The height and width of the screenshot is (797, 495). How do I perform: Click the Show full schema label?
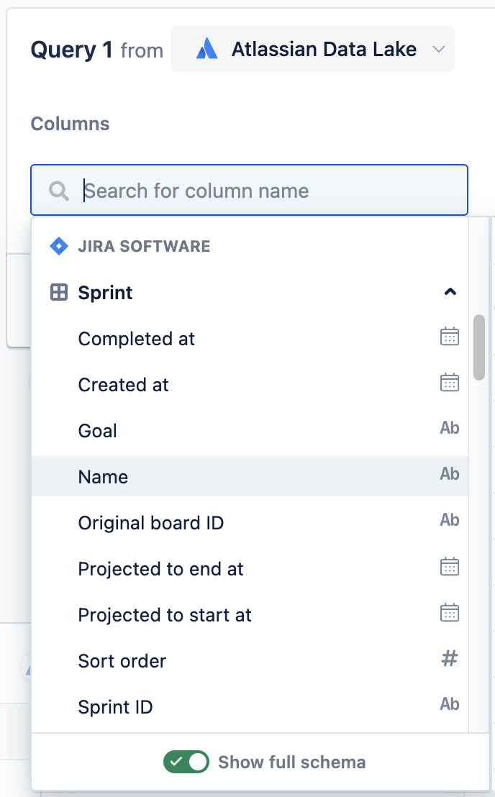tap(291, 762)
